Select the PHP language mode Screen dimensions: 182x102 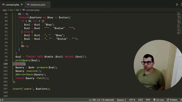148,100
